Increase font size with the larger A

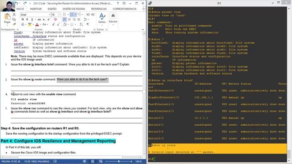point(53,24)
